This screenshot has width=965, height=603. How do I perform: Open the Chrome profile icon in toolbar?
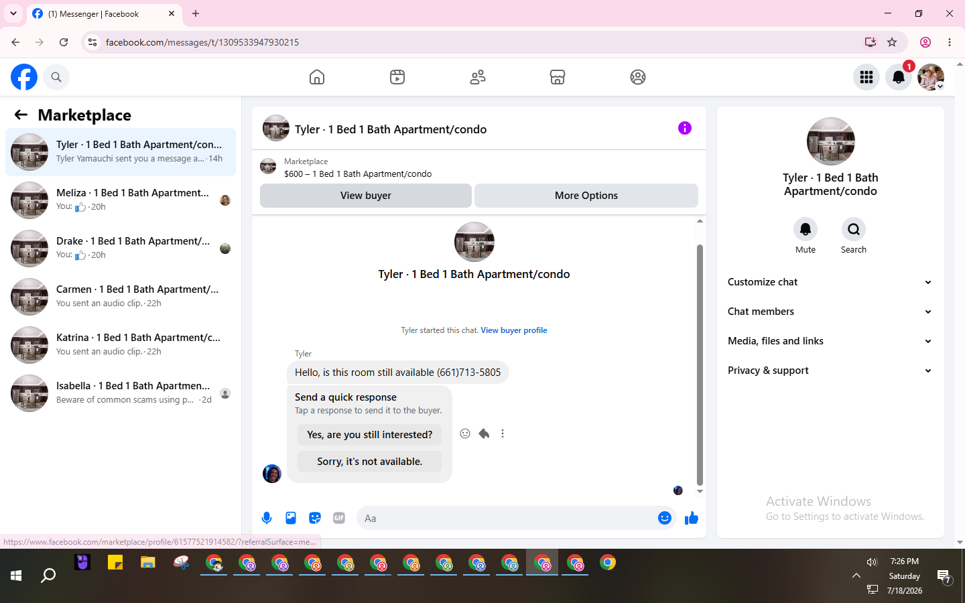(925, 42)
